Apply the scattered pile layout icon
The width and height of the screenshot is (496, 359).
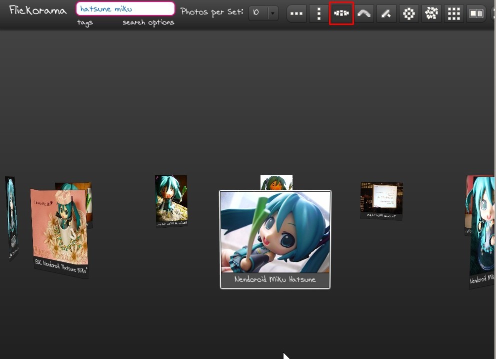pyautogui.click(x=431, y=14)
